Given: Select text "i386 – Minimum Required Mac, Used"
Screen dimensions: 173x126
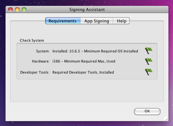Looking at the screenshot, I should click(84, 61).
